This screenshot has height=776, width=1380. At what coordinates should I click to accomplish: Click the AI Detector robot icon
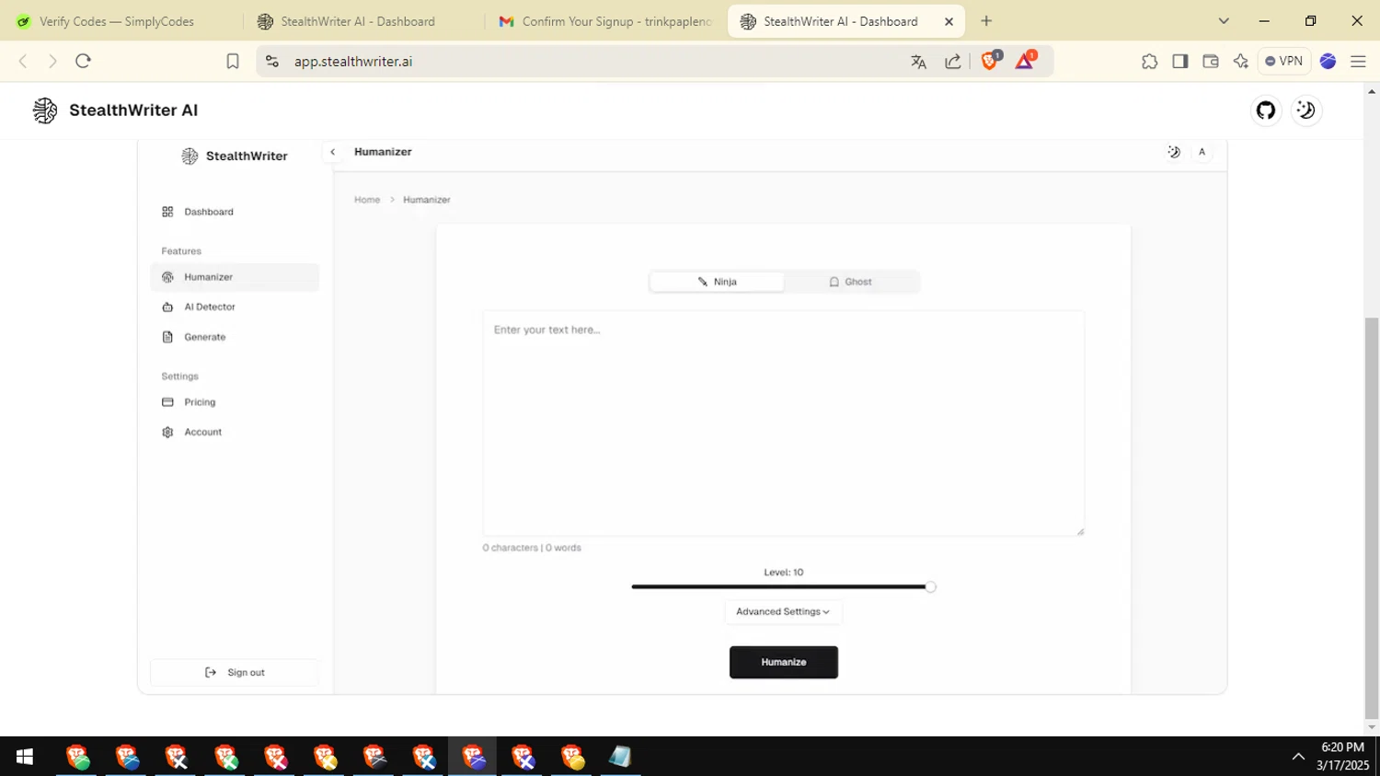click(167, 307)
